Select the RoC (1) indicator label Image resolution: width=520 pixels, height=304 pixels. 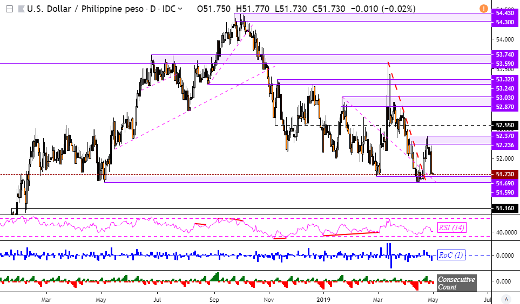coord(451,255)
